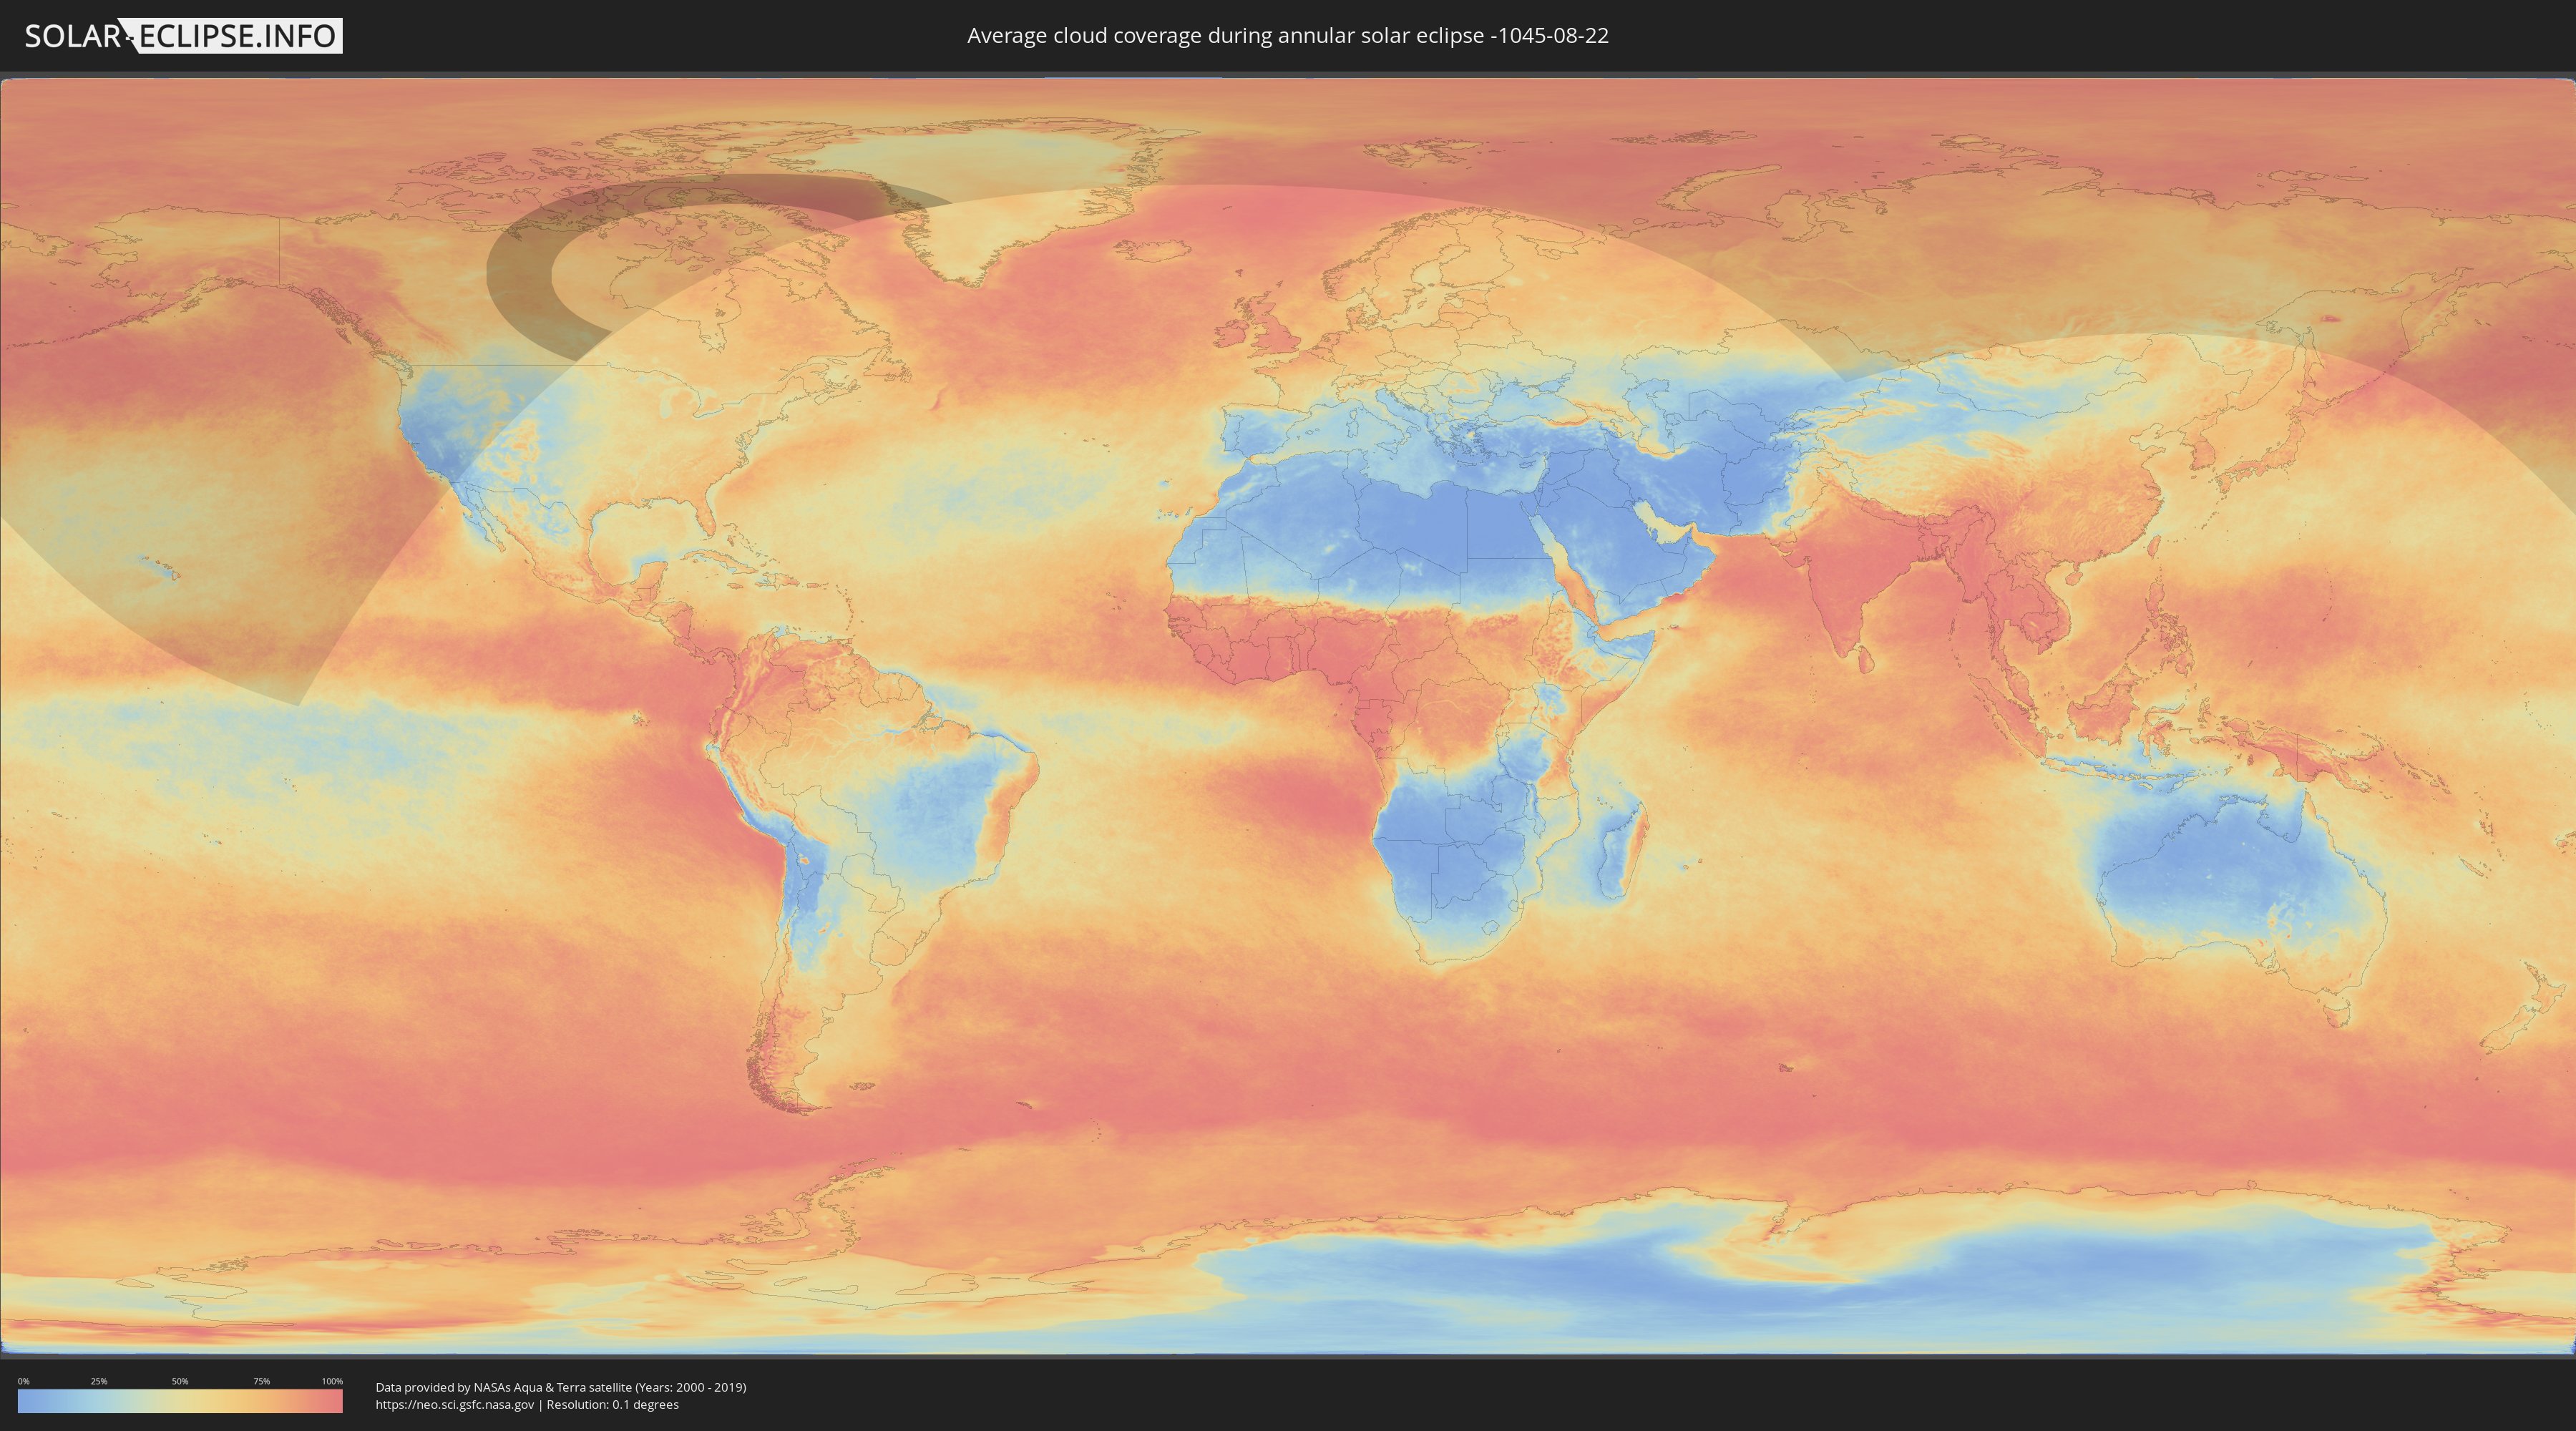Click the eclipse cloud coverage title
The height and width of the screenshot is (1431, 2576).
coord(1288,36)
